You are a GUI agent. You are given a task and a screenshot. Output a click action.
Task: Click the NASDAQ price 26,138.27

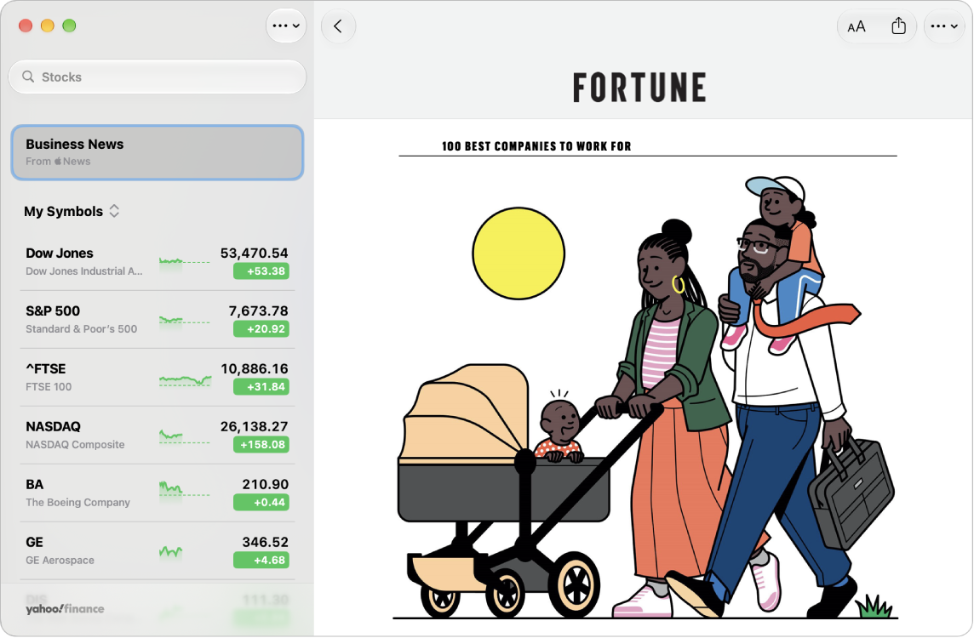coord(254,425)
